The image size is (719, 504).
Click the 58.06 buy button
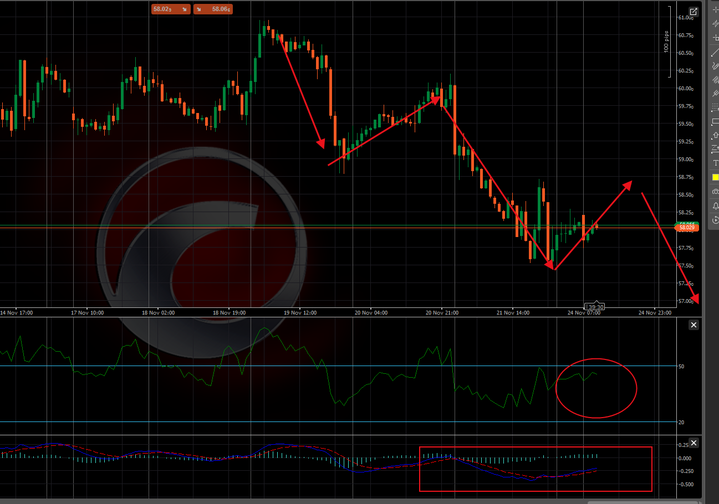(x=213, y=9)
